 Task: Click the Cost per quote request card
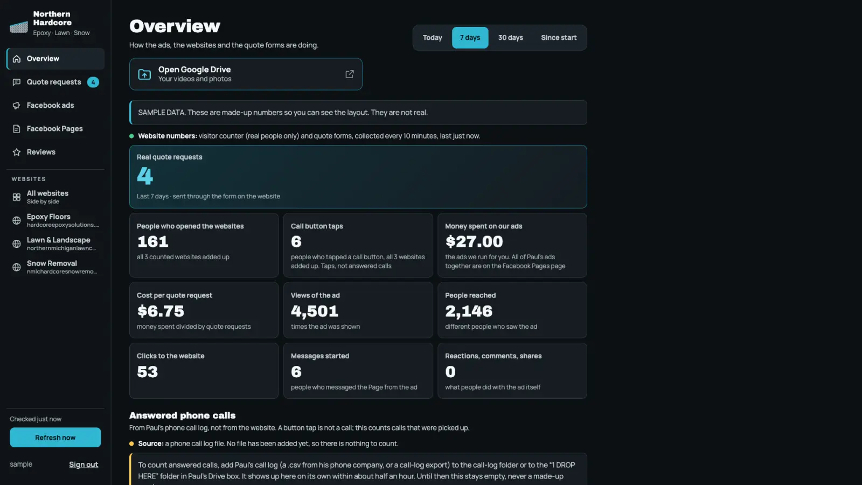click(x=204, y=310)
